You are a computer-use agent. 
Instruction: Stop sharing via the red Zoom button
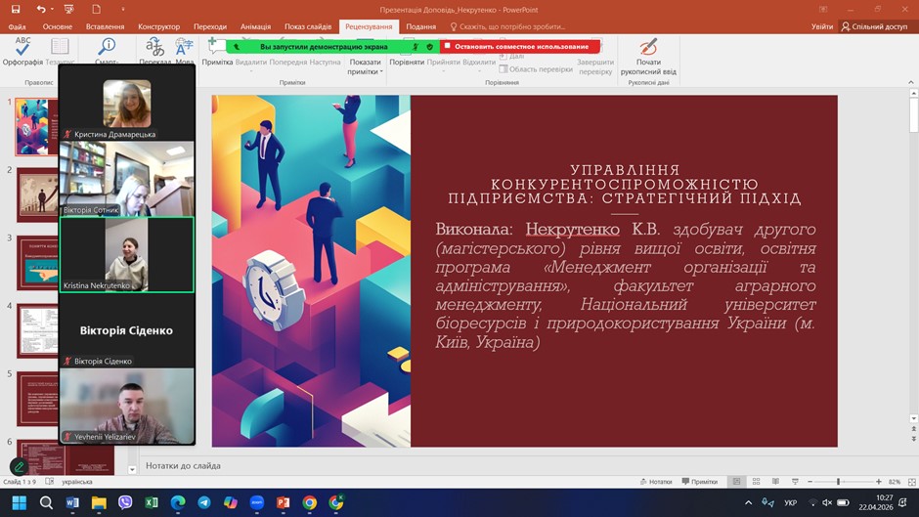[x=520, y=46]
